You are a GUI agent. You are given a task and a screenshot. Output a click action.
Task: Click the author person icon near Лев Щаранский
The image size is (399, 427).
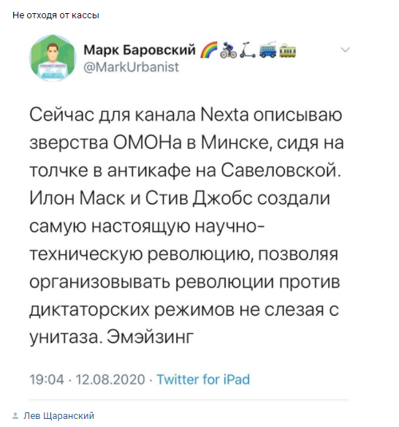coord(15,416)
